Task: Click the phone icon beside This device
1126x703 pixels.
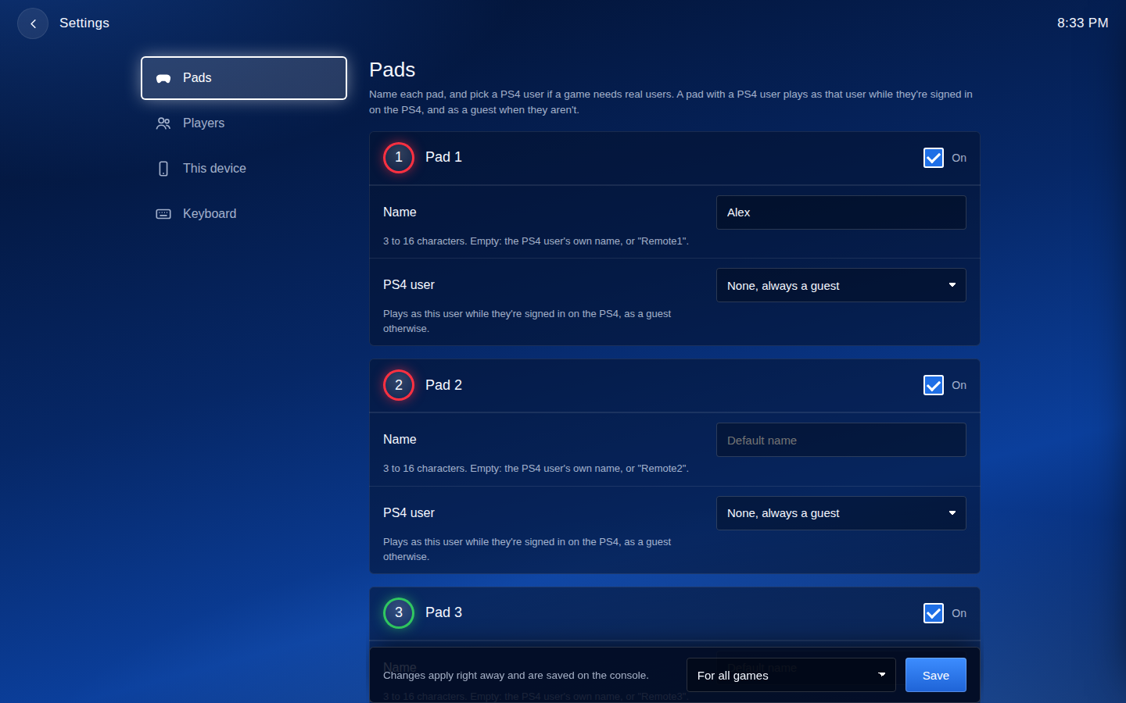Action: [163, 169]
